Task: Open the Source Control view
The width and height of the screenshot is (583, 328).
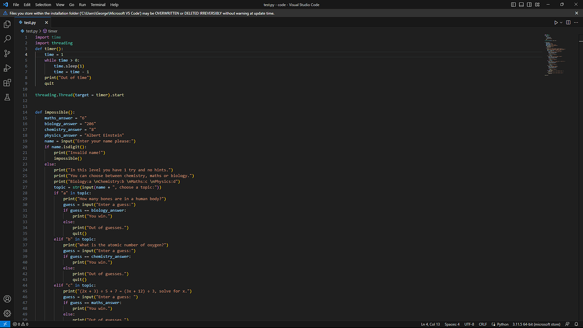Action: coord(7,53)
